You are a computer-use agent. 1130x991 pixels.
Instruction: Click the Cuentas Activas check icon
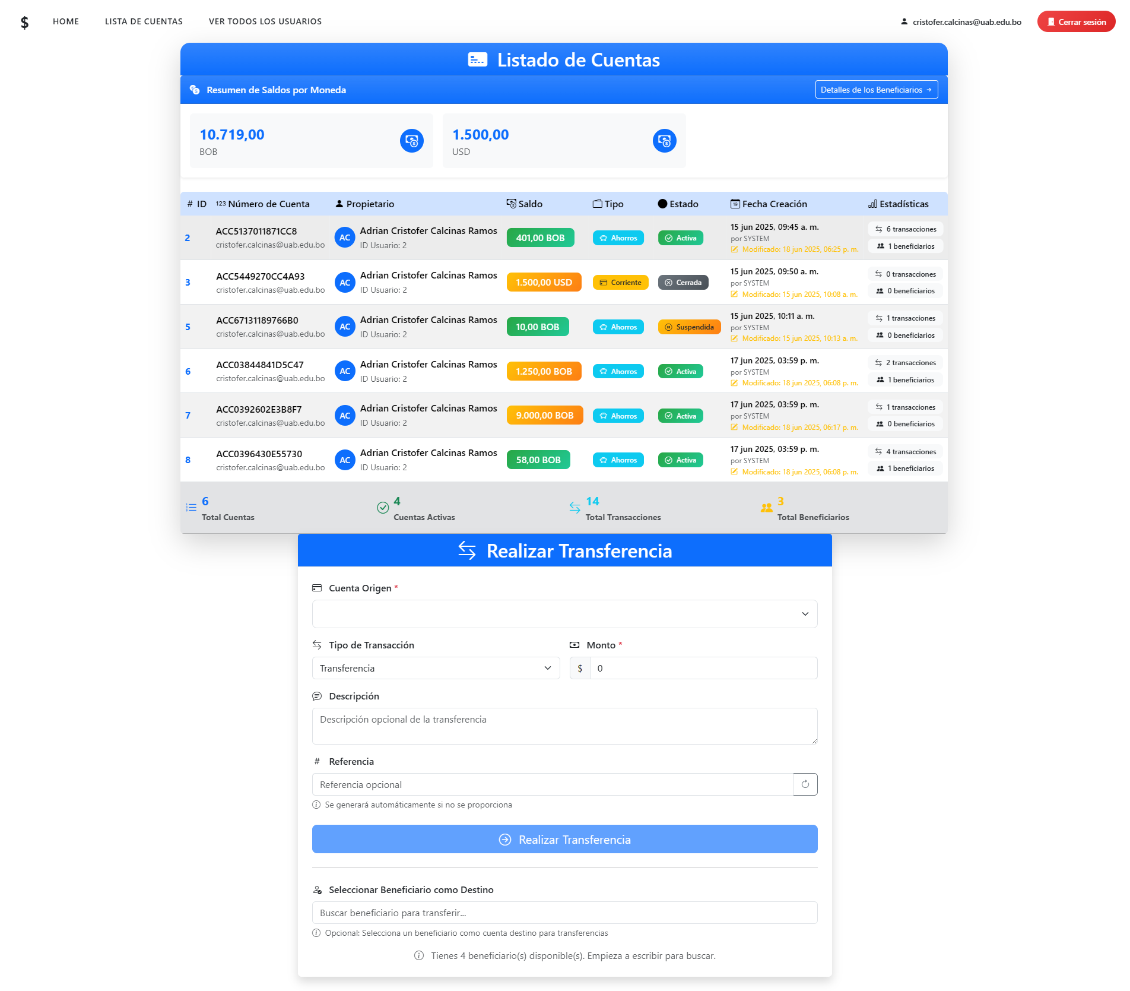(383, 508)
